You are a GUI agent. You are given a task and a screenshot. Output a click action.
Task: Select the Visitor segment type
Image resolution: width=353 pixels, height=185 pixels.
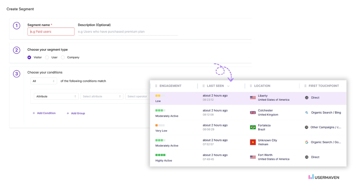29,57
